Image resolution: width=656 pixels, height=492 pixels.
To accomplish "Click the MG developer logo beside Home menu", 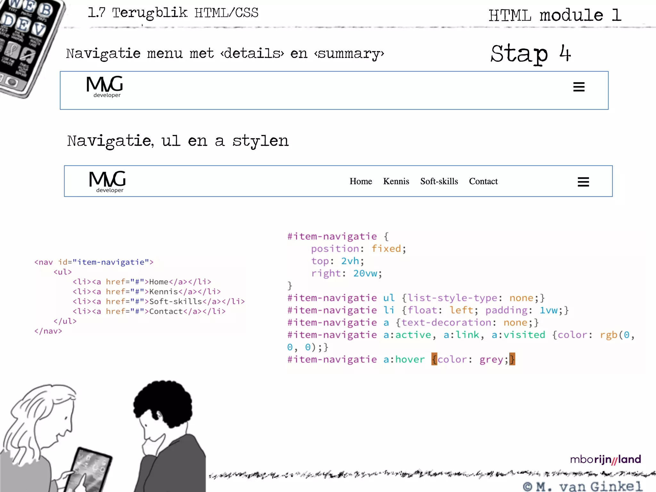I will click(107, 182).
